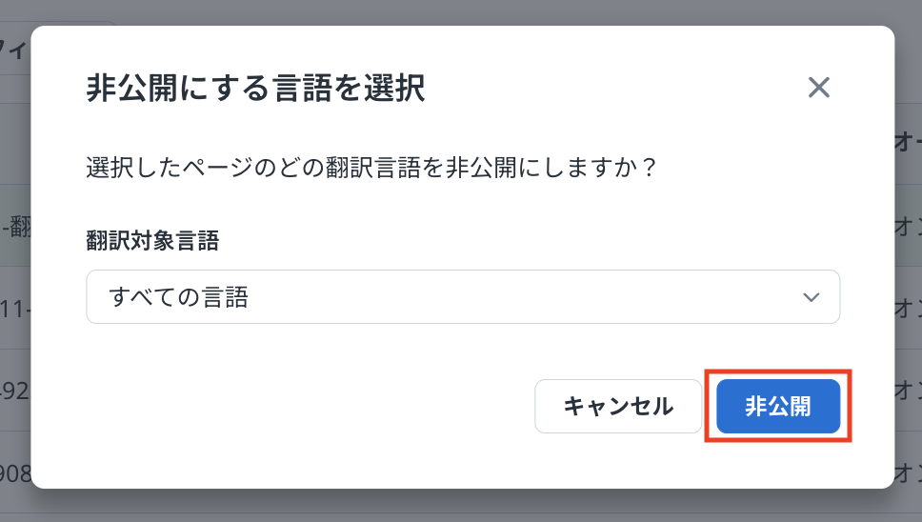Click the 翻訳対象言語 field label

tap(152, 242)
